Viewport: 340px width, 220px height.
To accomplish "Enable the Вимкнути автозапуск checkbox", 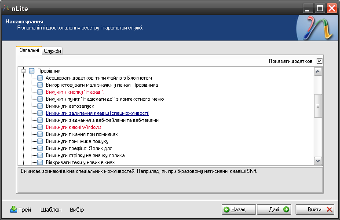I will pos(40,106).
